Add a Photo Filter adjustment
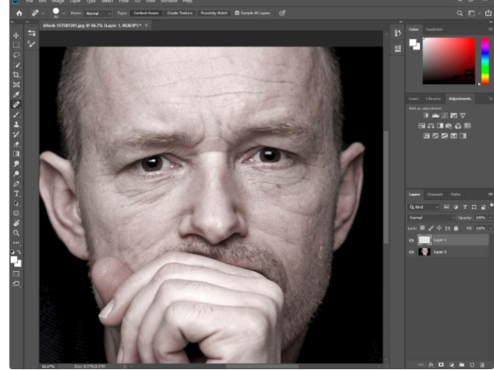Screen dimensions: 494x370 (x=449, y=126)
